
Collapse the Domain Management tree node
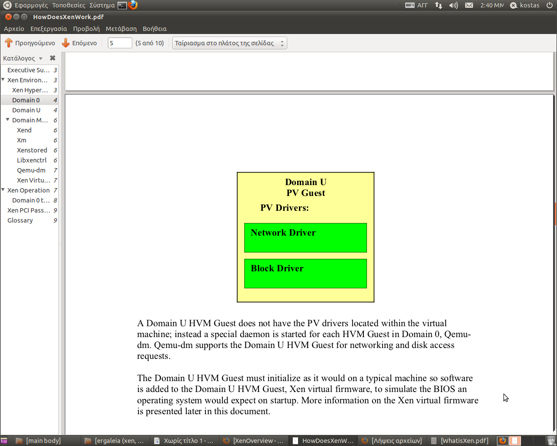[8, 120]
